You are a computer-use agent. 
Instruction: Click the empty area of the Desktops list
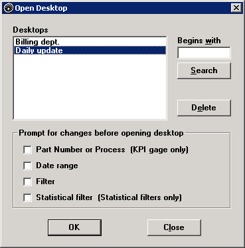90,86
